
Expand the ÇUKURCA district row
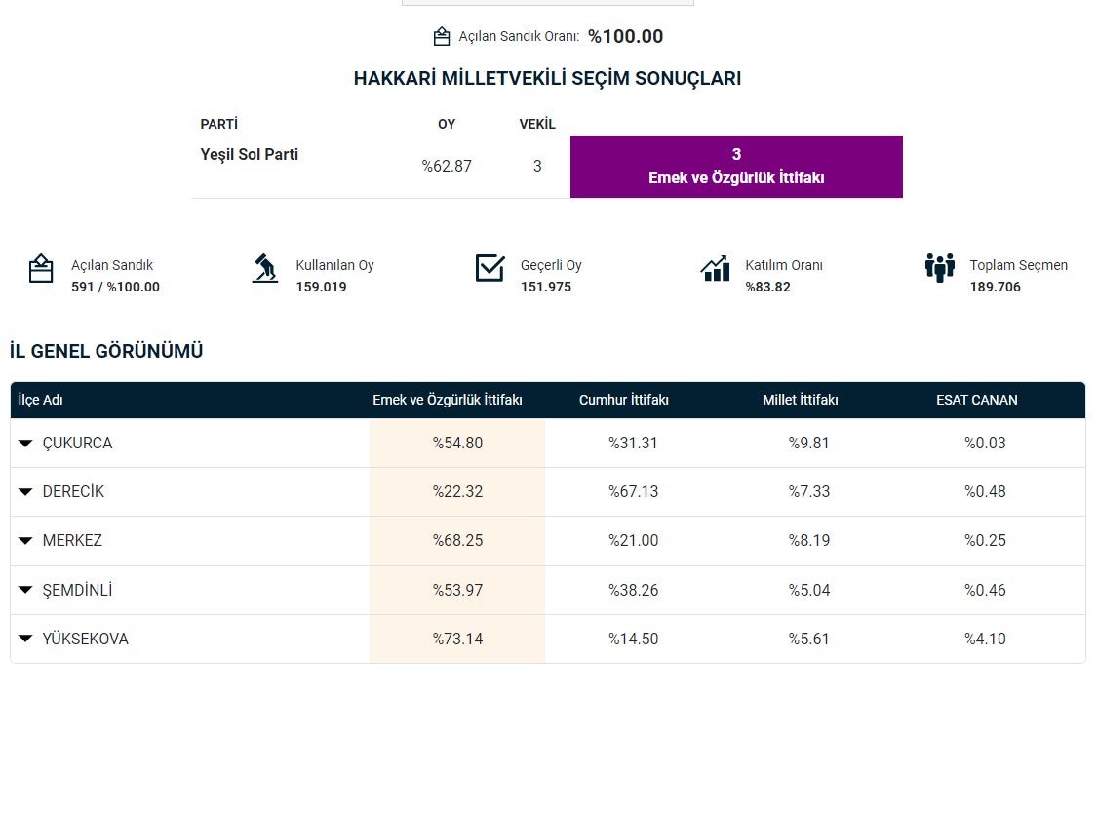pyautogui.click(x=25, y=444)
